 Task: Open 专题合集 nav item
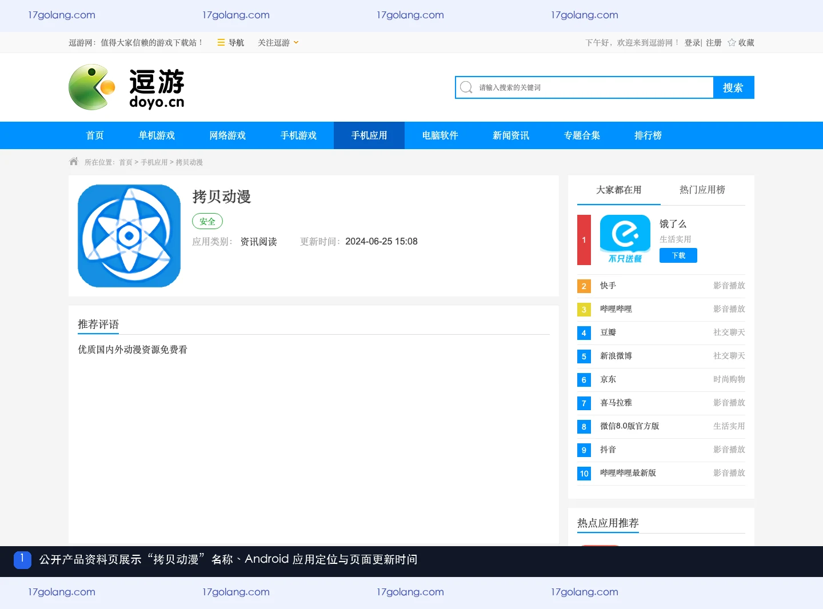point(582,135)
